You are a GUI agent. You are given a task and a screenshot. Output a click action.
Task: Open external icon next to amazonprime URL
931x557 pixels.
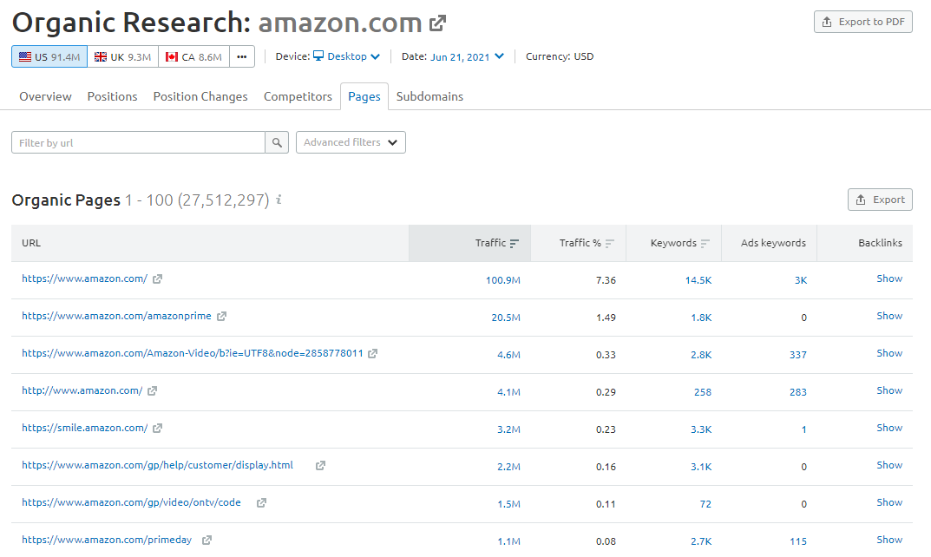click(221, 317)
